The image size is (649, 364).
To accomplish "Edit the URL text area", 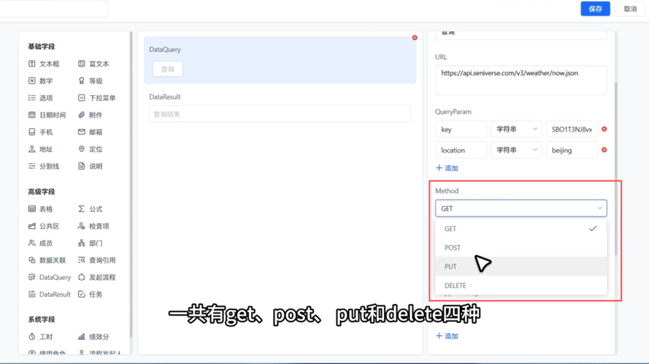I will (521, 79).
